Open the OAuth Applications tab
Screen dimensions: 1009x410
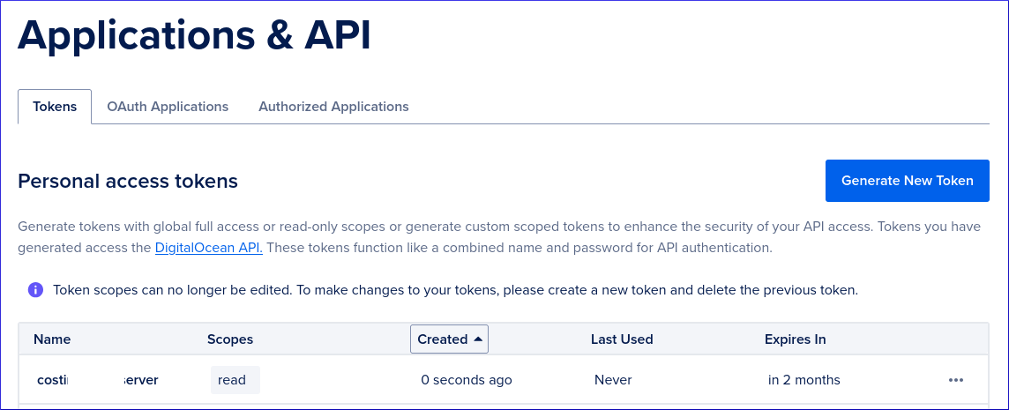168,106
